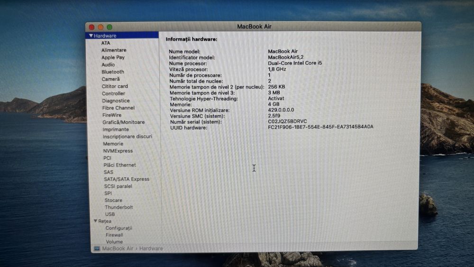The image size is (474, 267).
Task: Select SCSI paralel entry
Action: 118,186
